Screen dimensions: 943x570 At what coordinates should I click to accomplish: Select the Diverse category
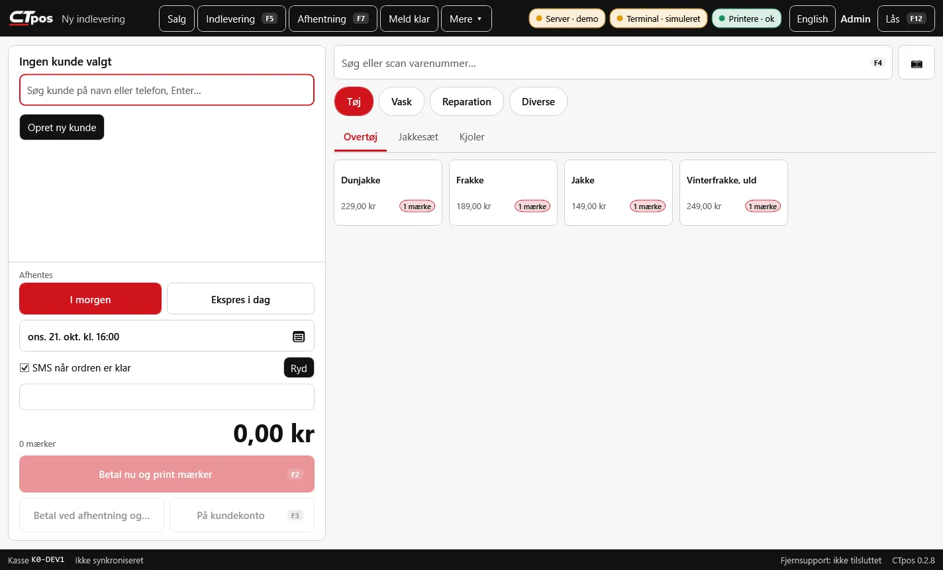(x=538, y=101)
